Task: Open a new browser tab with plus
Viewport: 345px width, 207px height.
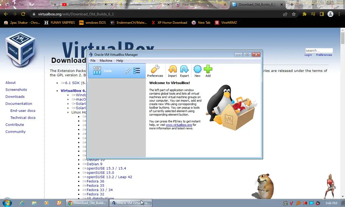Action: (x=292, y=5)
